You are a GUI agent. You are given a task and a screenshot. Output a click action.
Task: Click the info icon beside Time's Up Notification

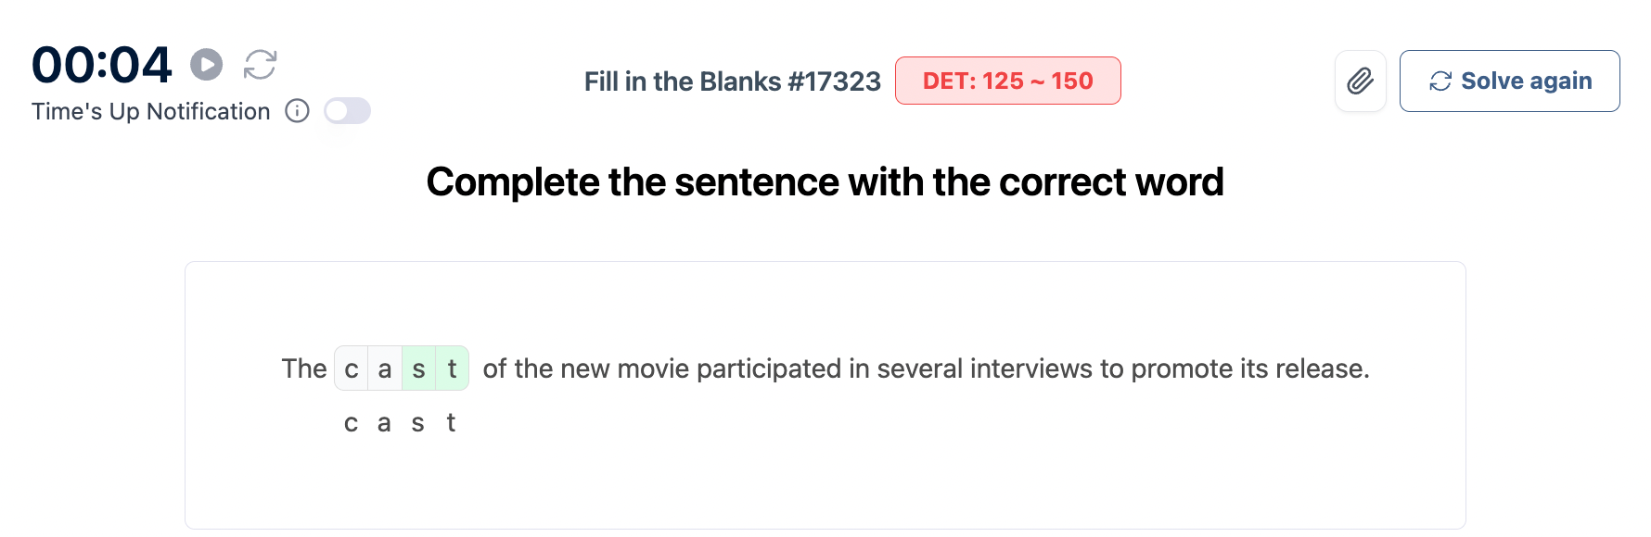(297, 111)
